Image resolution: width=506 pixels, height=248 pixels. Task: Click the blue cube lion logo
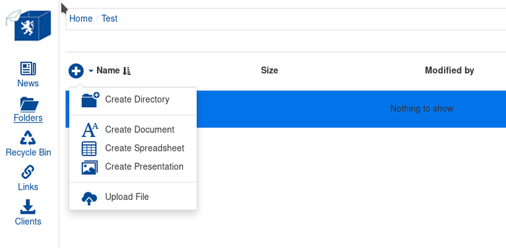click(x=28, y=25)
